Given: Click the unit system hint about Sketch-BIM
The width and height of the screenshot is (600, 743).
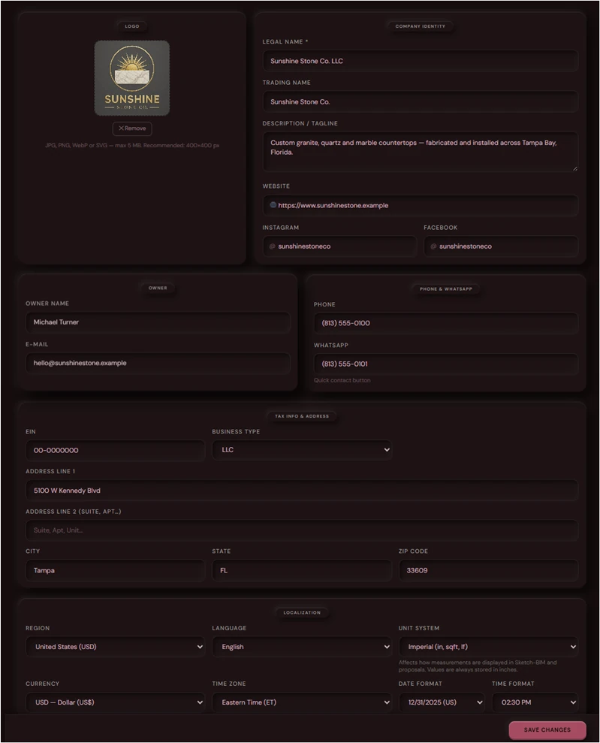Looking at the screenshot, I should tap(478, 666).
